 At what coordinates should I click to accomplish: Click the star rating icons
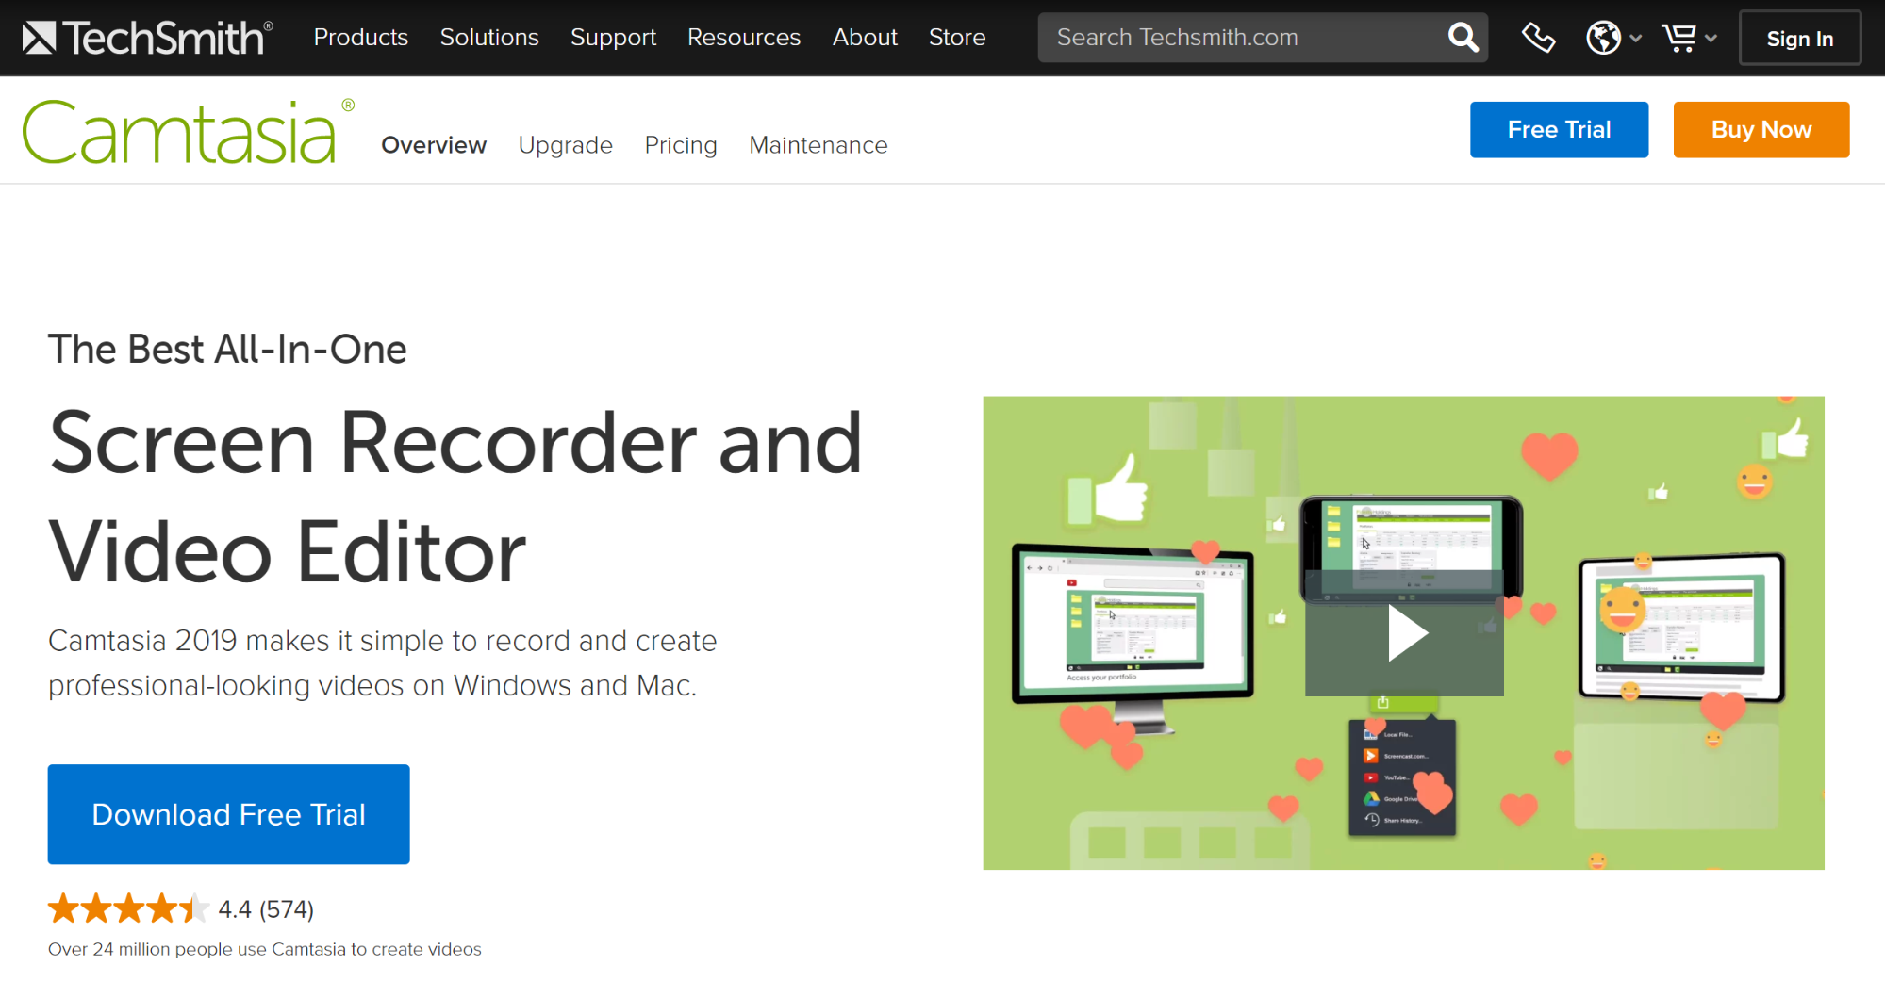[x=128, y=908]
